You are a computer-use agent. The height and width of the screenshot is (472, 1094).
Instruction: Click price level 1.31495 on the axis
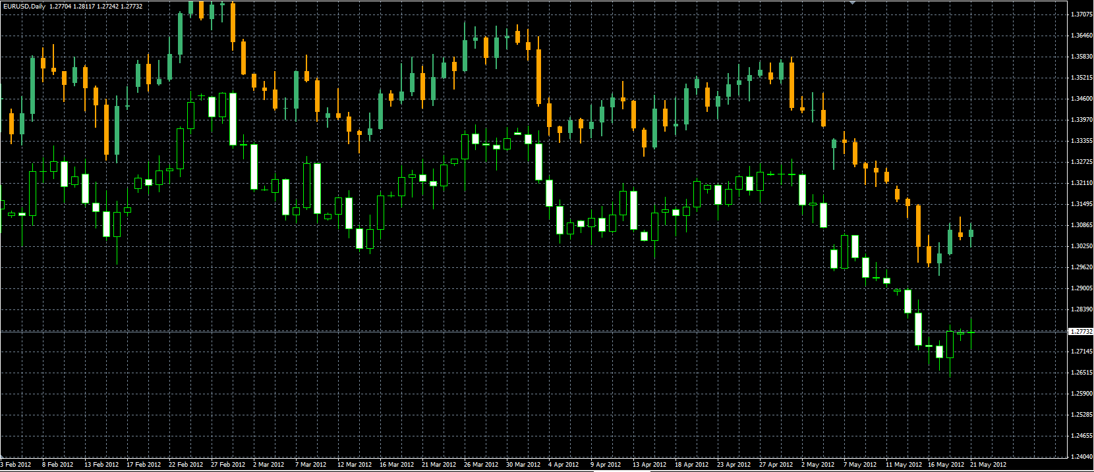coord(1082,204)
